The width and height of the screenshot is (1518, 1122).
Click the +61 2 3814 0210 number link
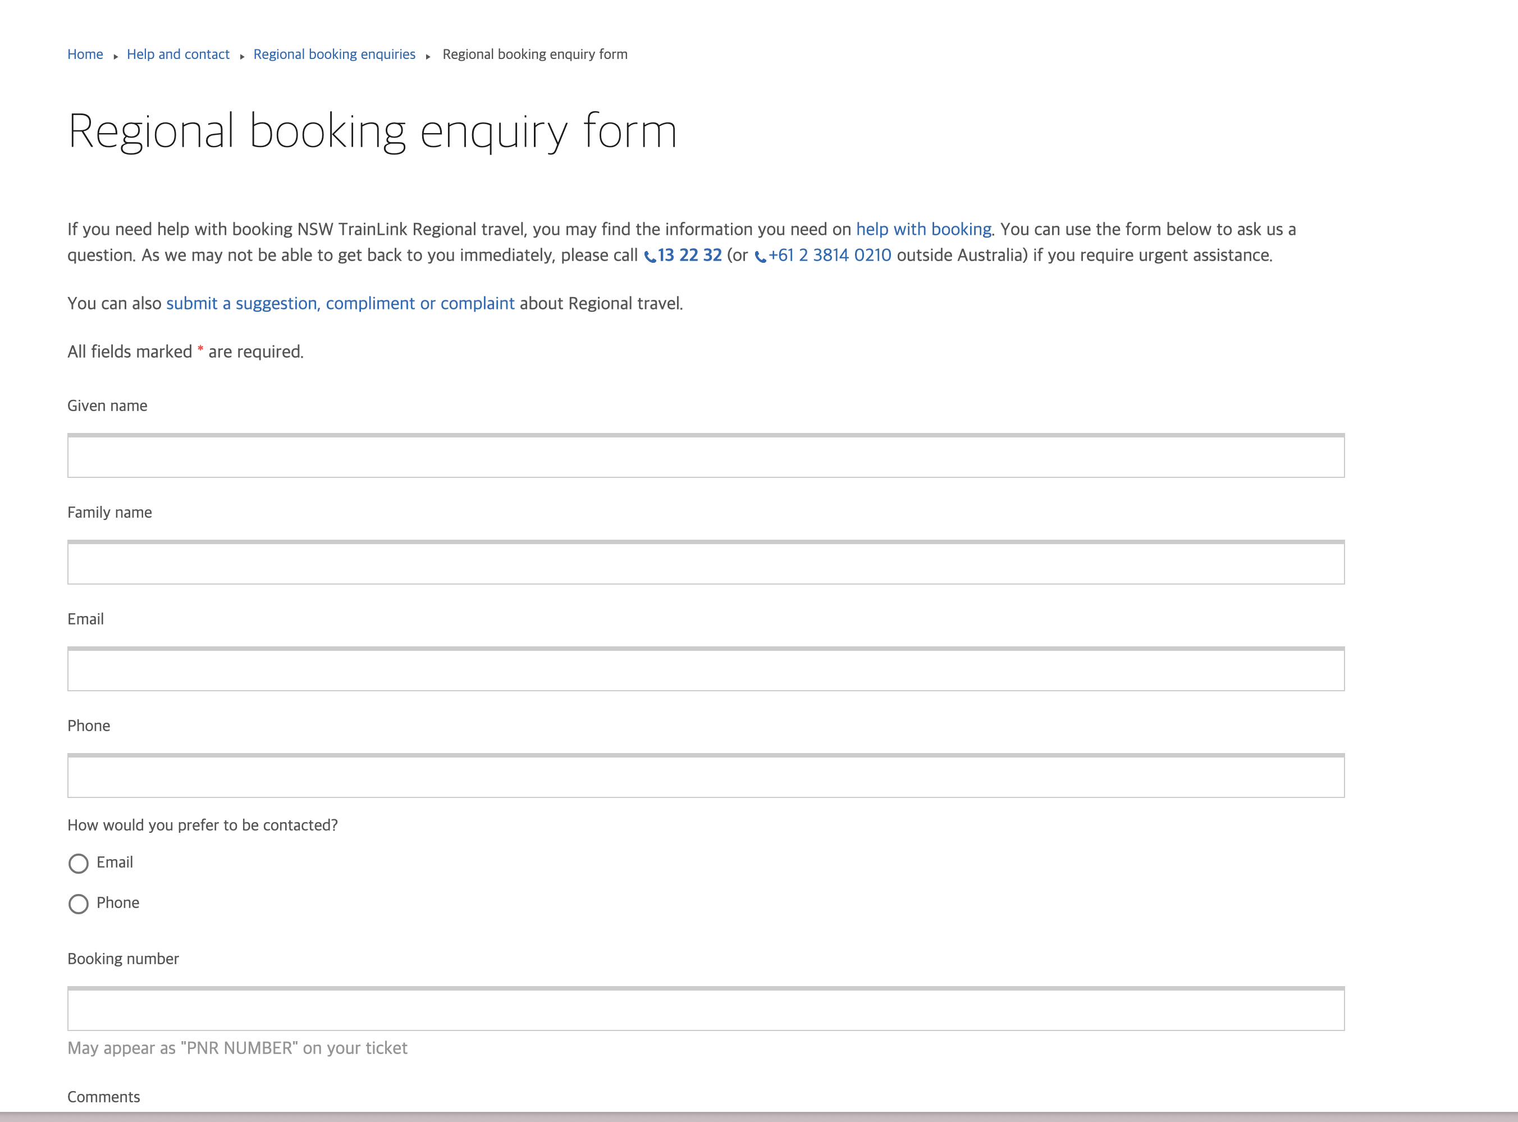pos(830,256)
